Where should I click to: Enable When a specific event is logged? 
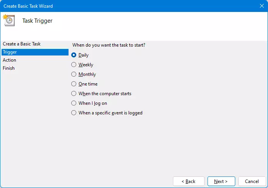[74, 113]
